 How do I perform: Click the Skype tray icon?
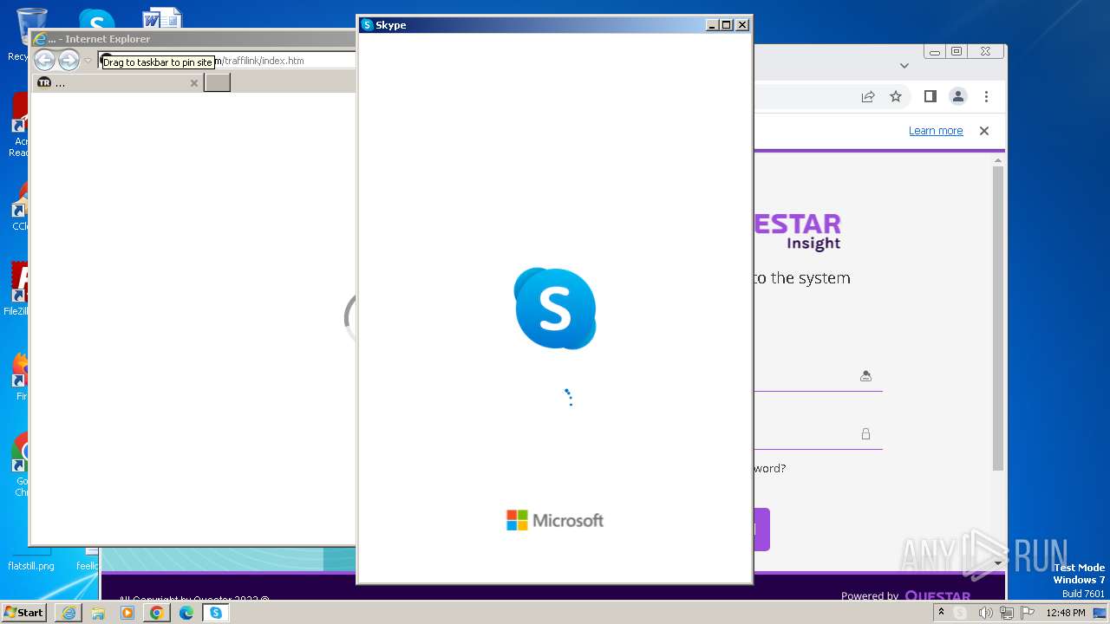coord(960,613)
